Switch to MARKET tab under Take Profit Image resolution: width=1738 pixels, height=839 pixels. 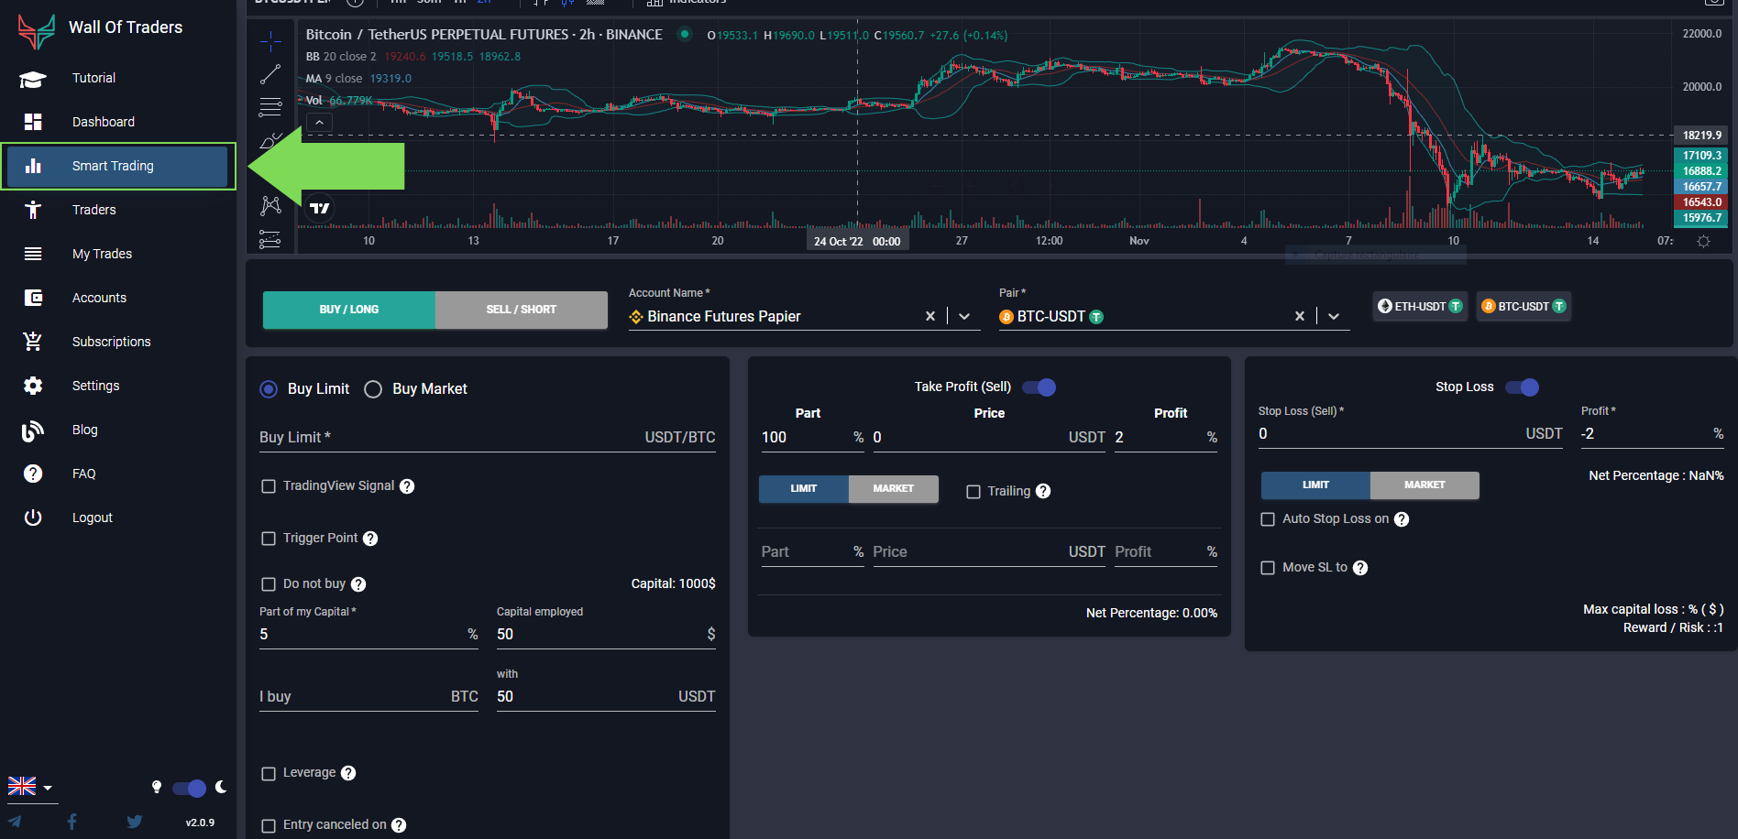coord(893,488)
